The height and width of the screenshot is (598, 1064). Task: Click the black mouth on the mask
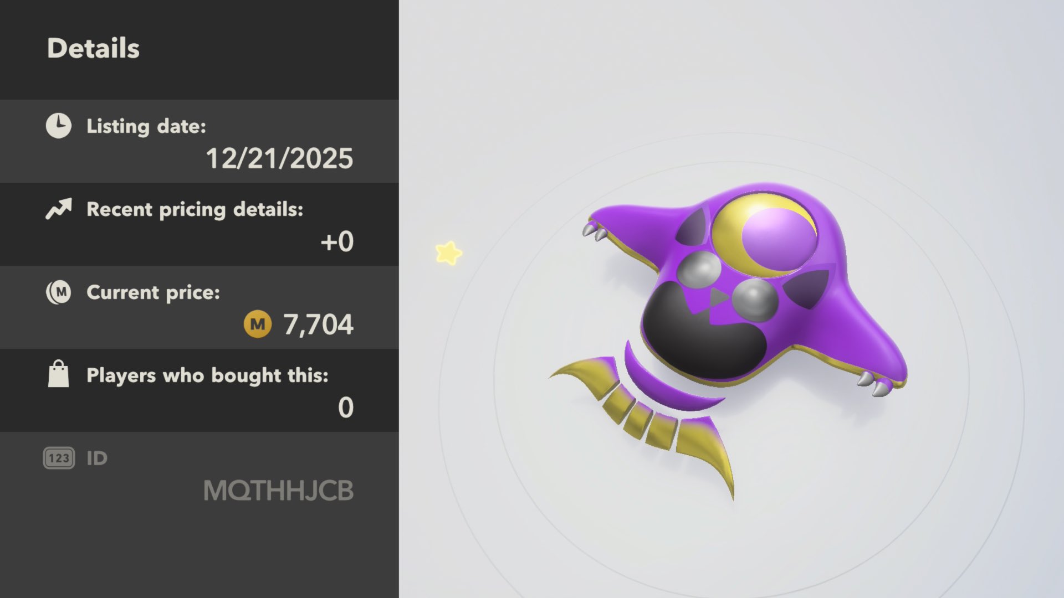coord(701,332)
